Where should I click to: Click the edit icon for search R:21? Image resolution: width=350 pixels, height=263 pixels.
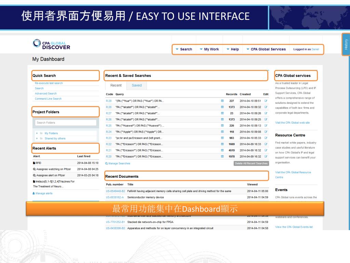pyautogui.click(x=266, y=150)
